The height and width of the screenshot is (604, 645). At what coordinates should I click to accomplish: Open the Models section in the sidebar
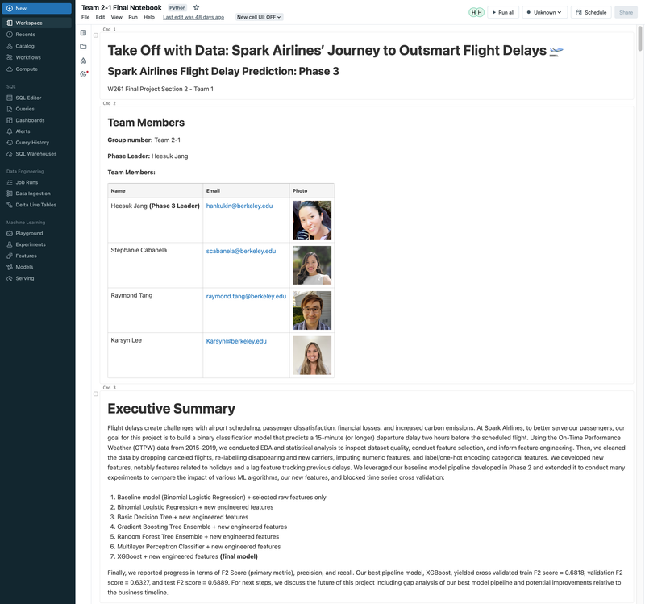[26, 266]
